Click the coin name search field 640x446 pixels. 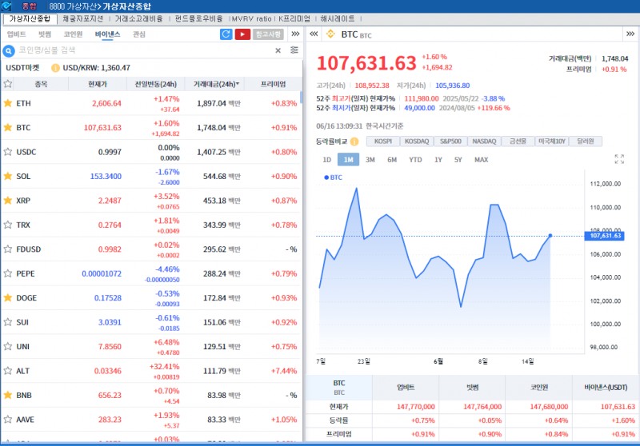[x=144, y=50]
